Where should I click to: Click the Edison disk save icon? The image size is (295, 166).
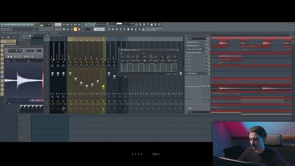coord(8,57)
